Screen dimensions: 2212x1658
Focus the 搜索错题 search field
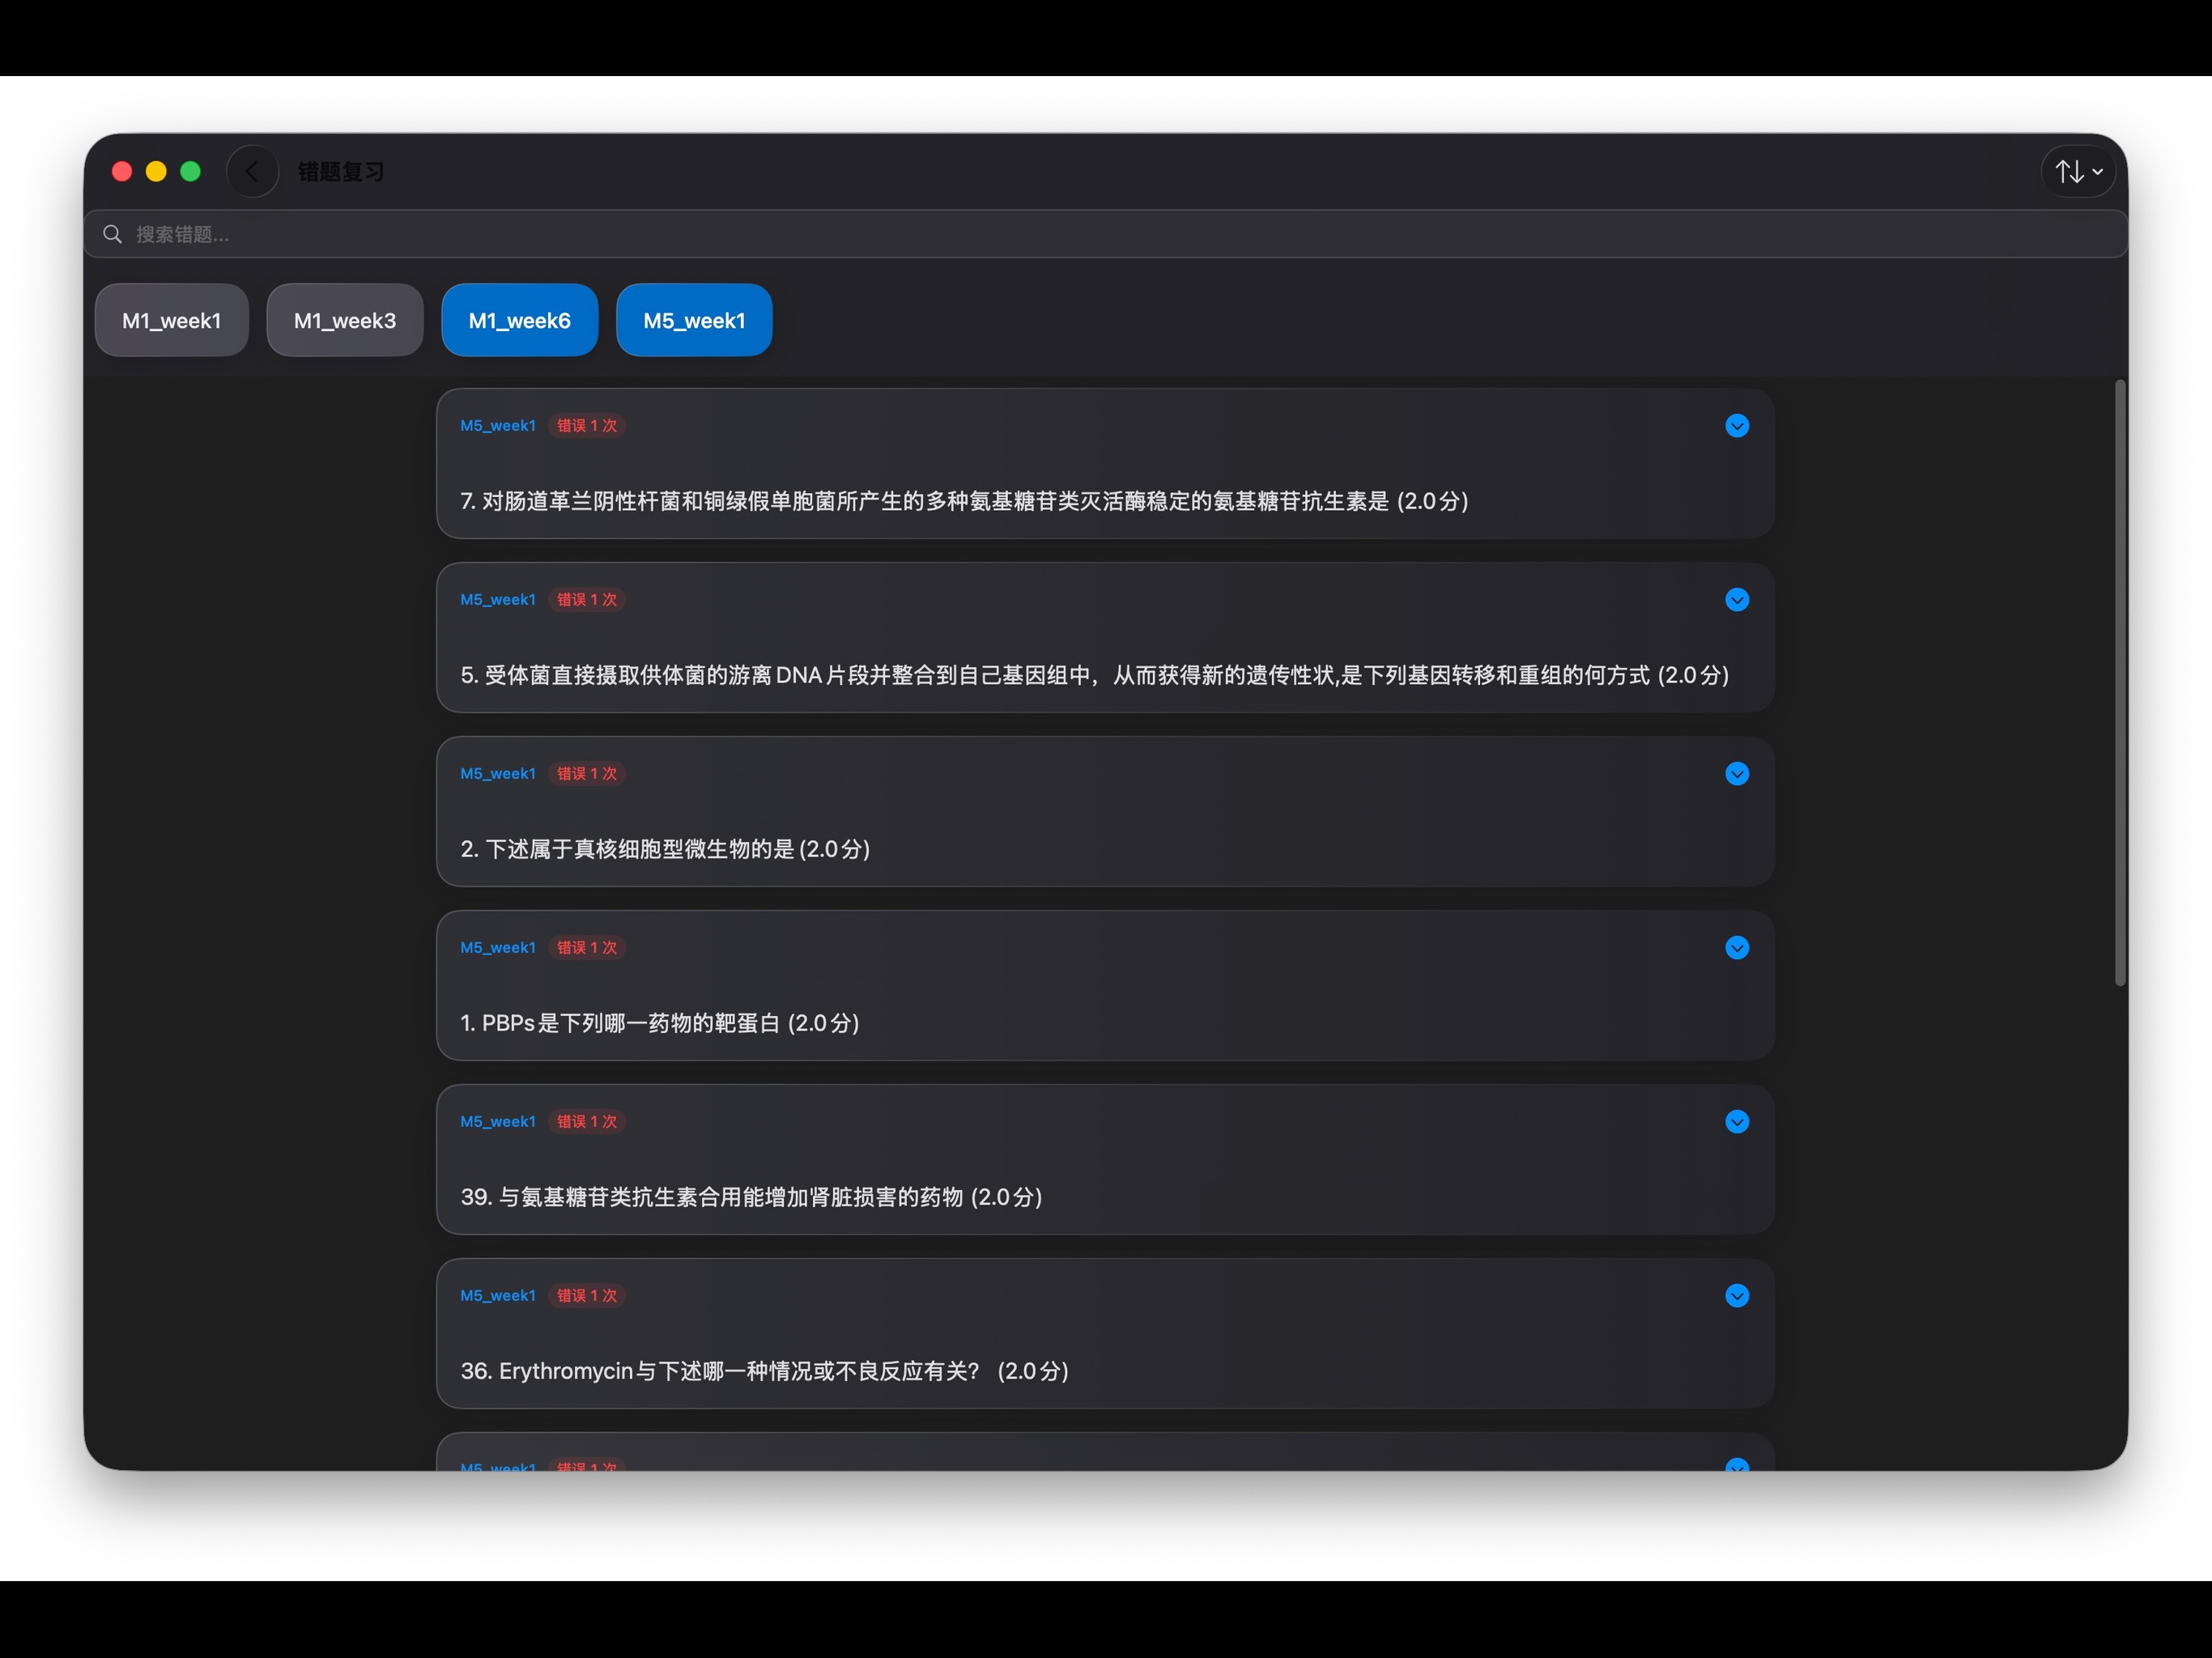pos(1105,234)
